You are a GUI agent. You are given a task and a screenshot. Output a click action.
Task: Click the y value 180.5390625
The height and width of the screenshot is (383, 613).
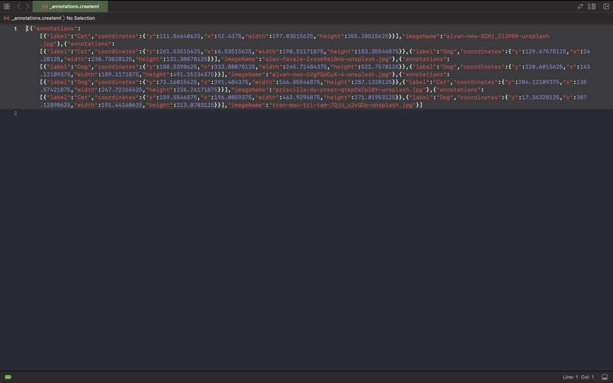click(178, 67)
